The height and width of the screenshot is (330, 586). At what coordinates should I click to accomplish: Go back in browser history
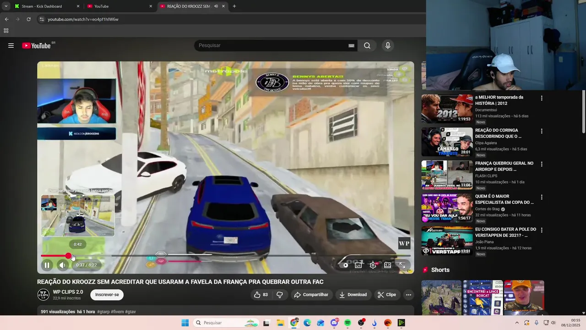tap(6, 19)
